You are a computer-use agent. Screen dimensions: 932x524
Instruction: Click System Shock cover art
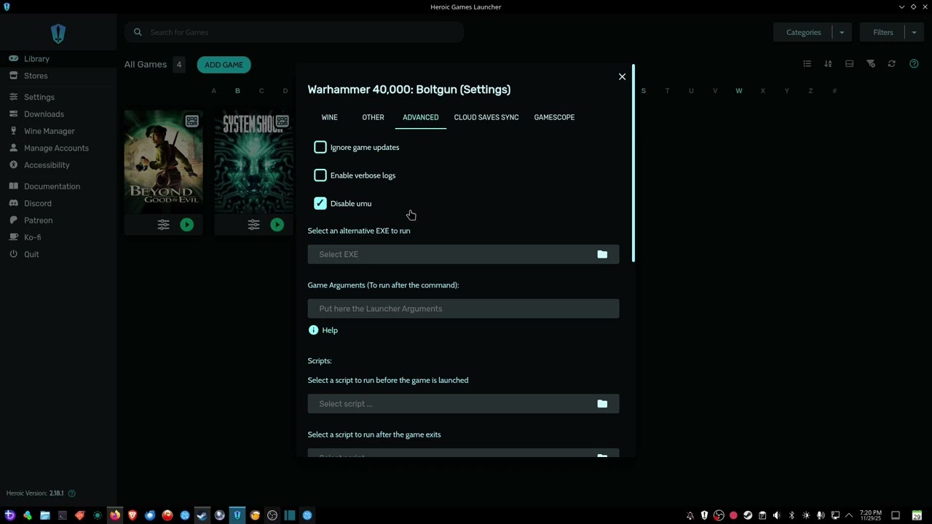(x=253, y=162)
